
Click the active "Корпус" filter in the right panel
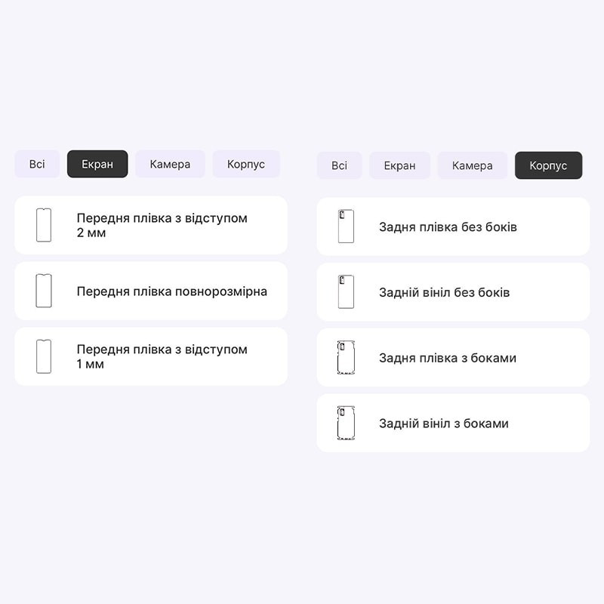coord(548,165)
